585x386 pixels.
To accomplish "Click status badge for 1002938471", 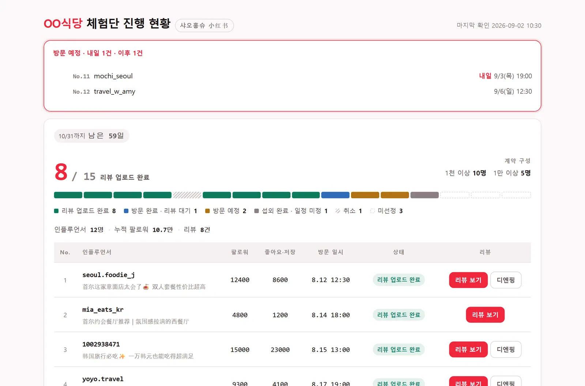I will (x=399, y=349).
